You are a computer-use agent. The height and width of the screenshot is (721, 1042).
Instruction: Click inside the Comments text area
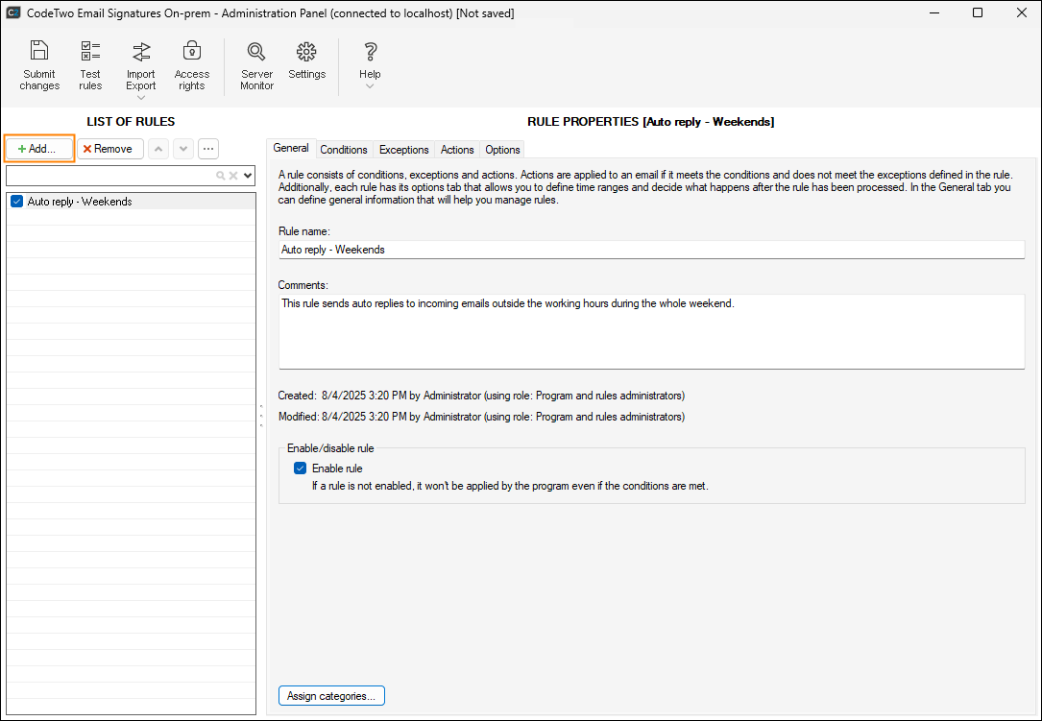tap(651, 331)
